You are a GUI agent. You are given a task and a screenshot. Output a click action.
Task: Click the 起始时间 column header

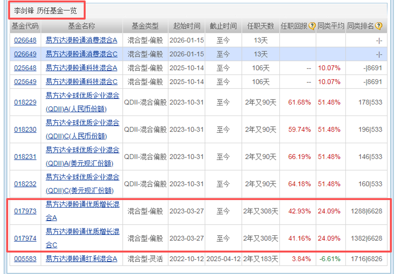[186, 26]
